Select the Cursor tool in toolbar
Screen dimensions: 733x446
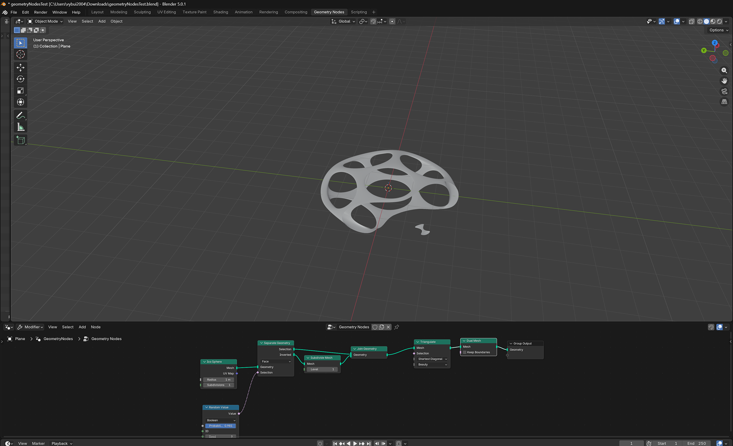21,54
